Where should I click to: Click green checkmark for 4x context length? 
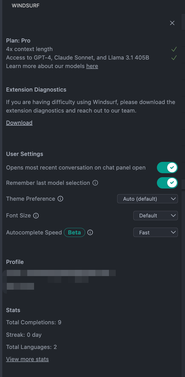(174, 49)
